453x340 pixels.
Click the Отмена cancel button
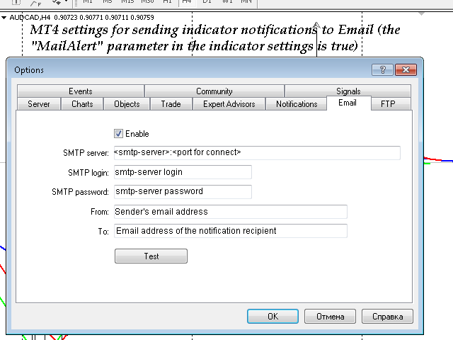click(x=331, y=317)
